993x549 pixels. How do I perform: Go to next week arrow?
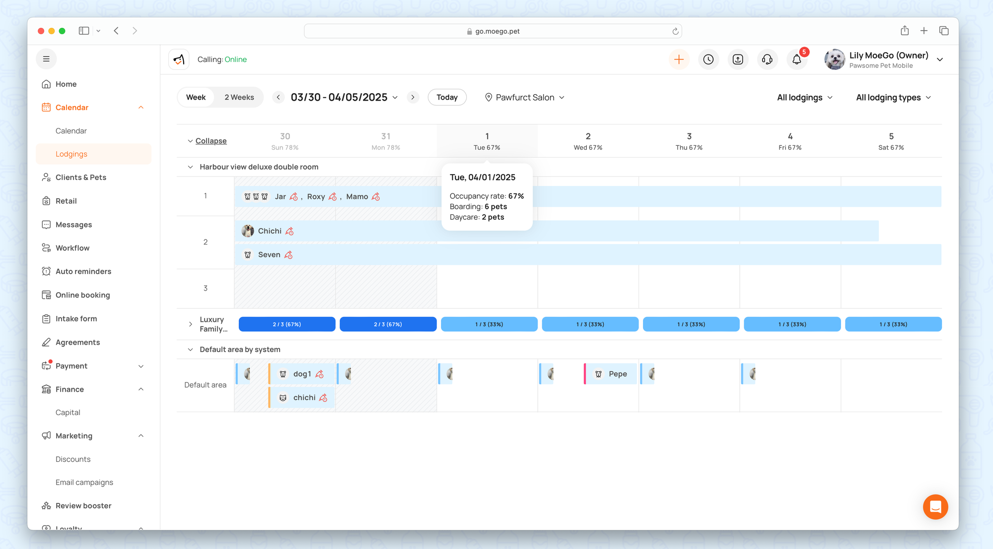pyautogui.click(x=413, y=97)
